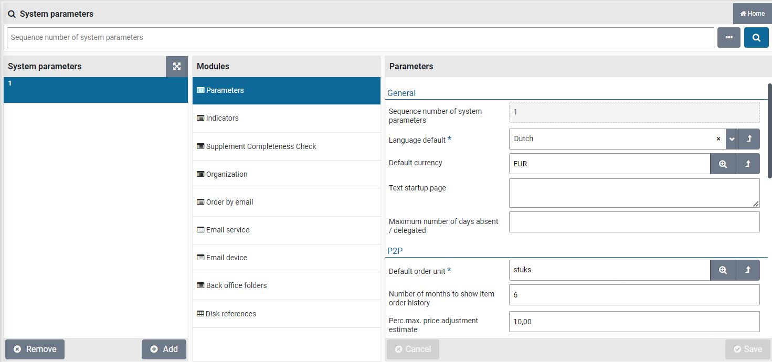Open the Supplement Completeness Check module

261,146
